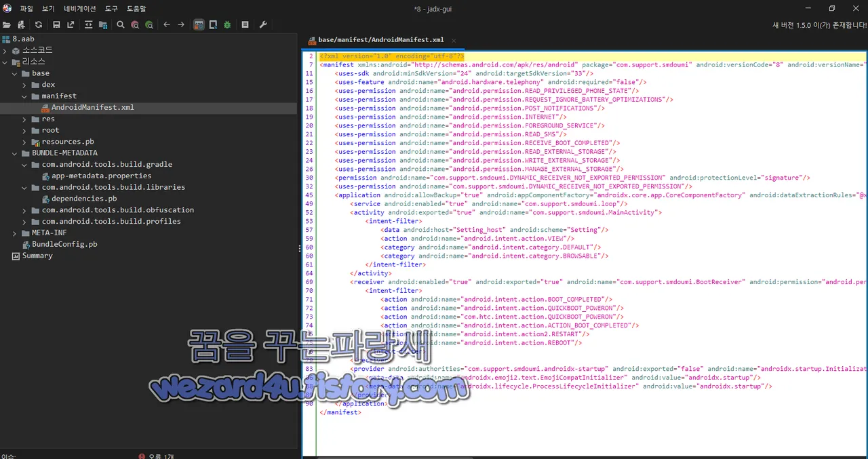Click the Add files toolbar icon
868x459 pixels.
(x=22, y=24)
